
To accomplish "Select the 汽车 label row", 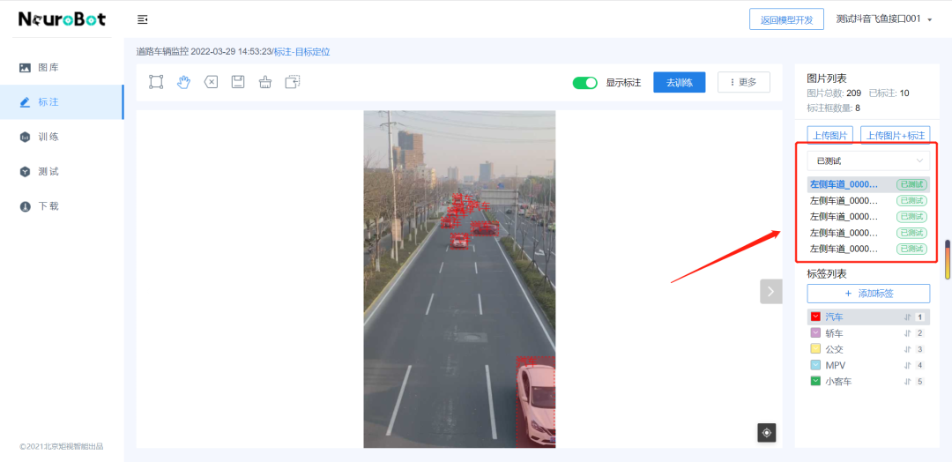I will coord(868,317).
